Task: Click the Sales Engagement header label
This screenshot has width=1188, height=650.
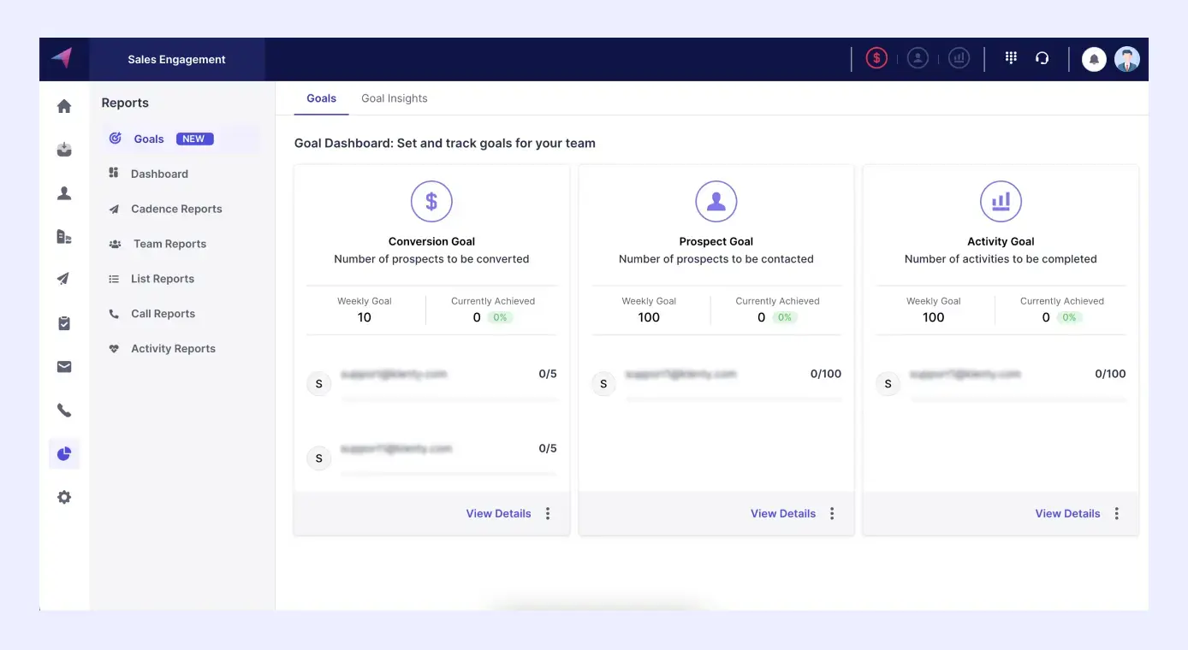Action: pos(176,59)
